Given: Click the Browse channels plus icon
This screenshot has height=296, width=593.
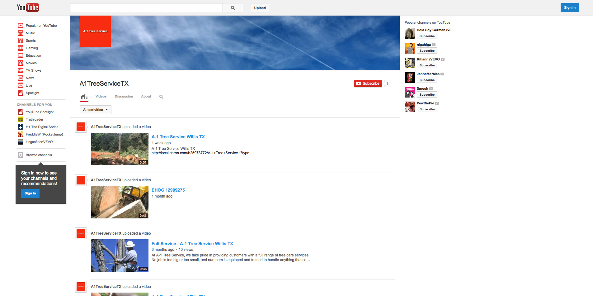Looking at the screenshot, I should [21, 155].
